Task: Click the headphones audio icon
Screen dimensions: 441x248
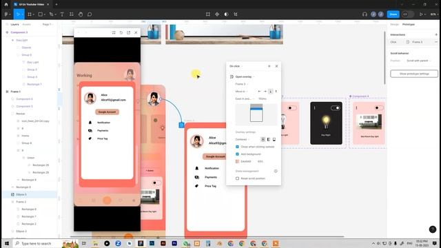Action: tap(365, 14)
